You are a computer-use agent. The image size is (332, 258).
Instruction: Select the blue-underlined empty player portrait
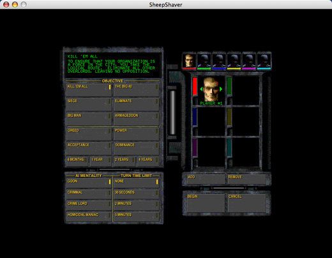pyautogui.click(x=219, y=61)
